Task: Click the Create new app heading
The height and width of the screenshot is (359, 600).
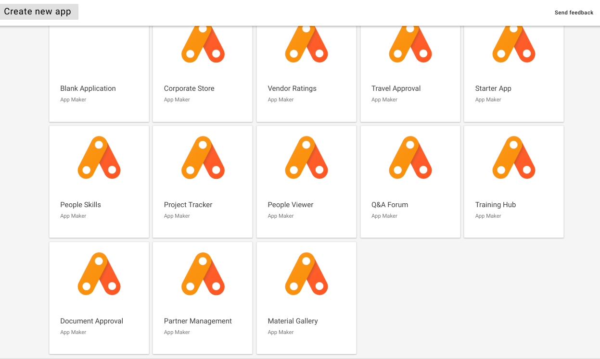Action: click(x=38, y=12)
